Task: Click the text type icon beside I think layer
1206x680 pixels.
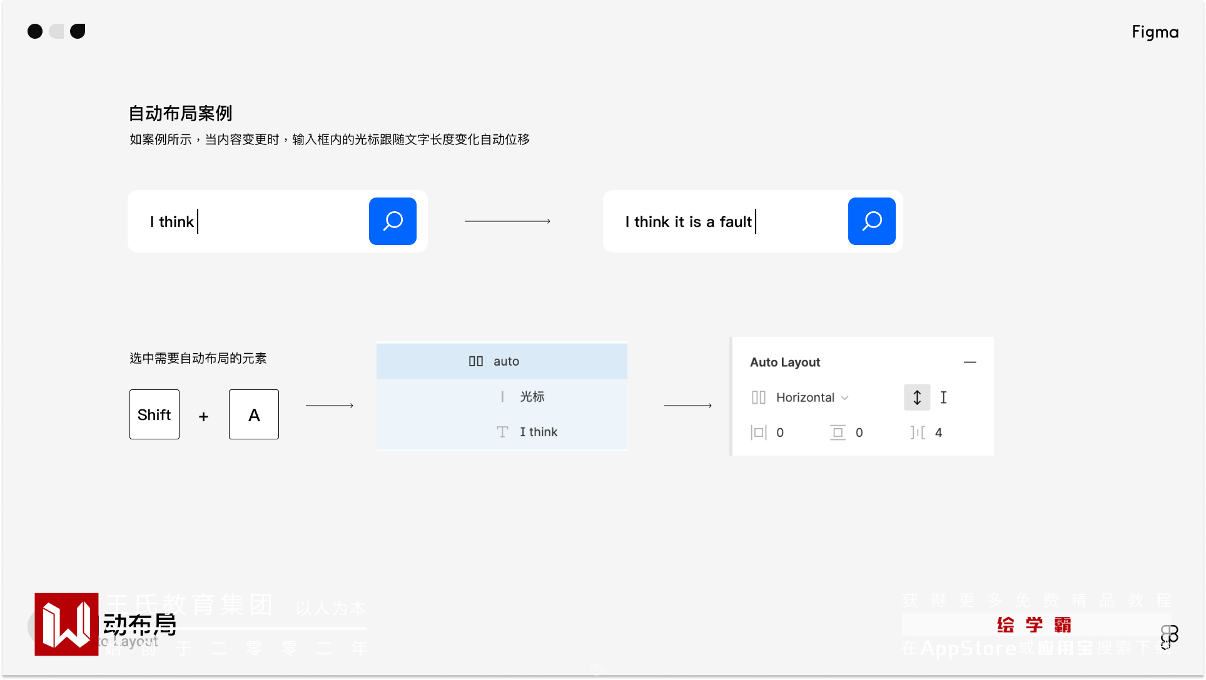Action: point(502,432)
